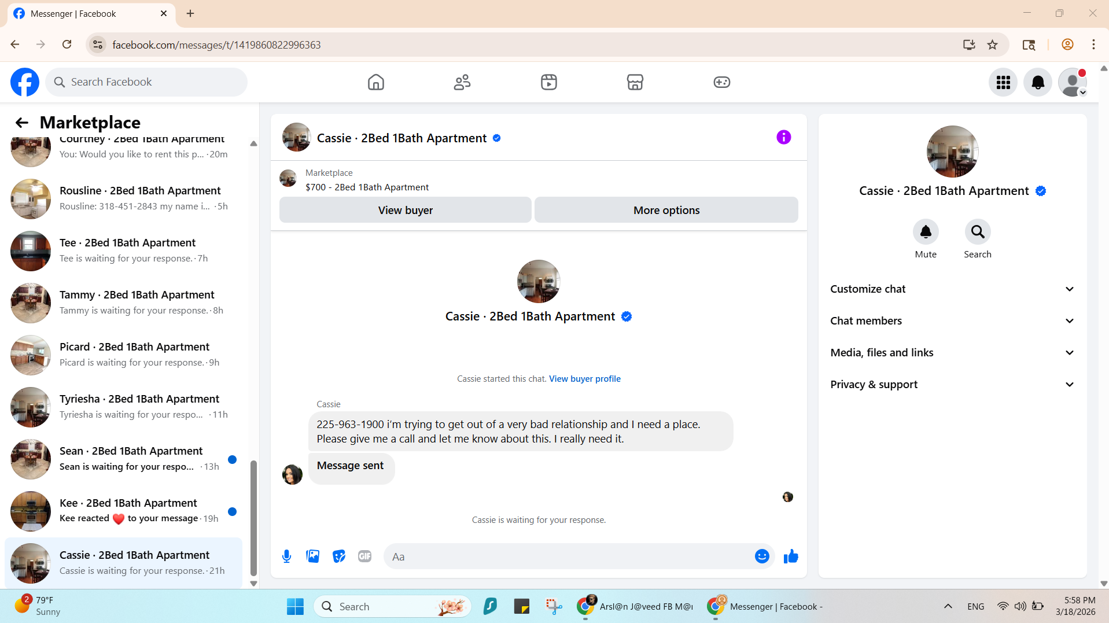Viewport: 1109px width, 623px height.
Task: Expand Media, files and links section
Action: coord(952,353)
